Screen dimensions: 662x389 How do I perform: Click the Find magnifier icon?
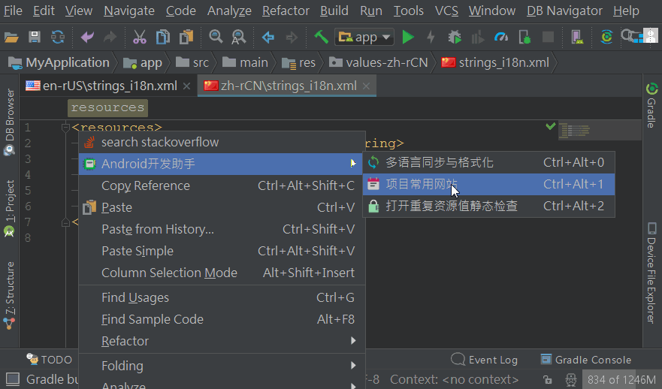216,37
